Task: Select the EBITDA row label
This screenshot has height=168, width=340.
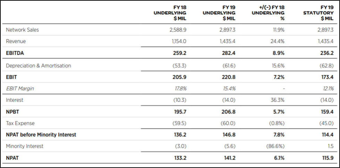Action: (15, 53)
